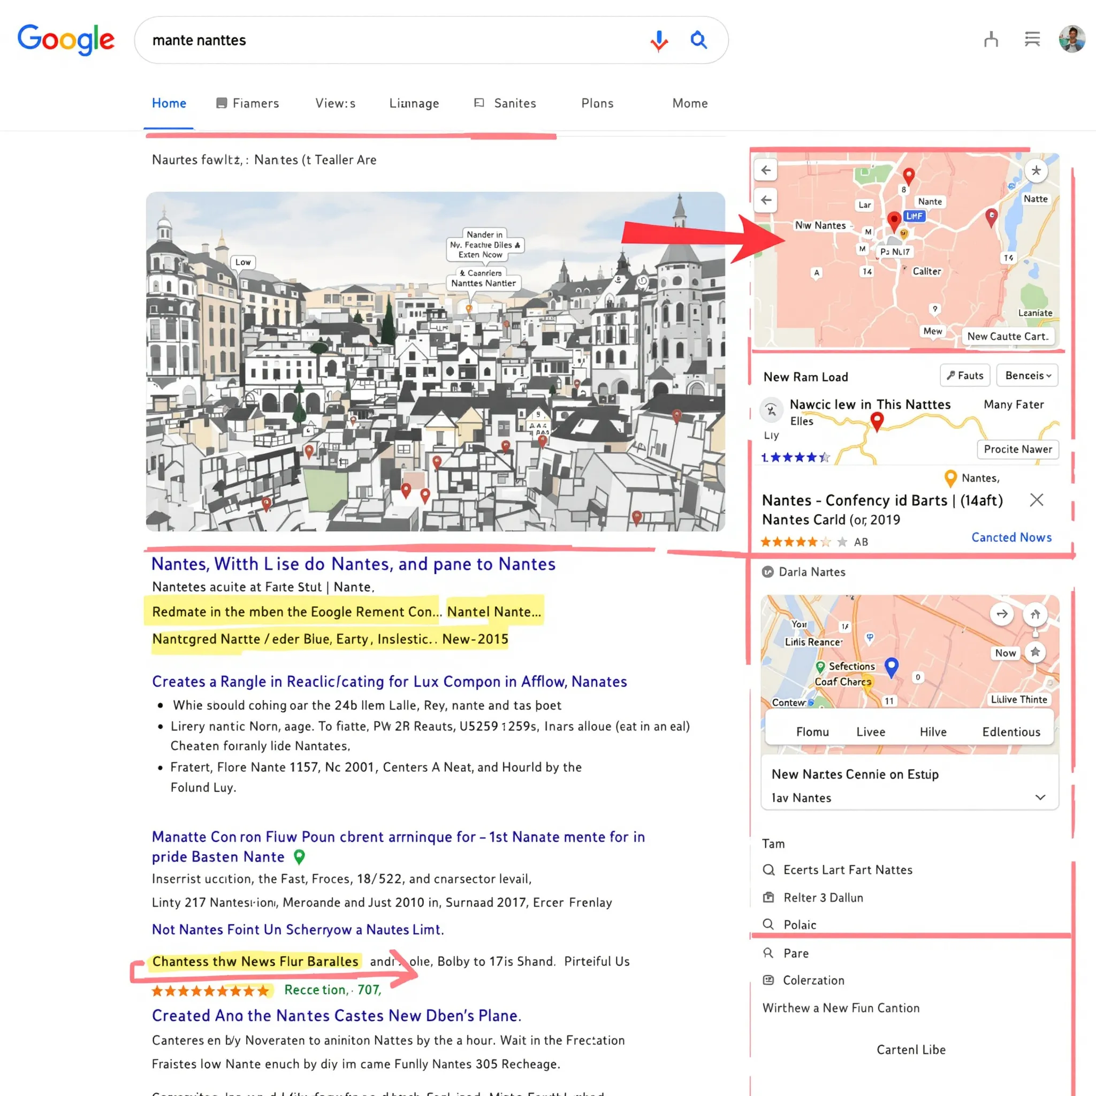The image size is (1096, 1096).
Task: Click the 'Procite Nawer' button
Action: [1018, 450]
